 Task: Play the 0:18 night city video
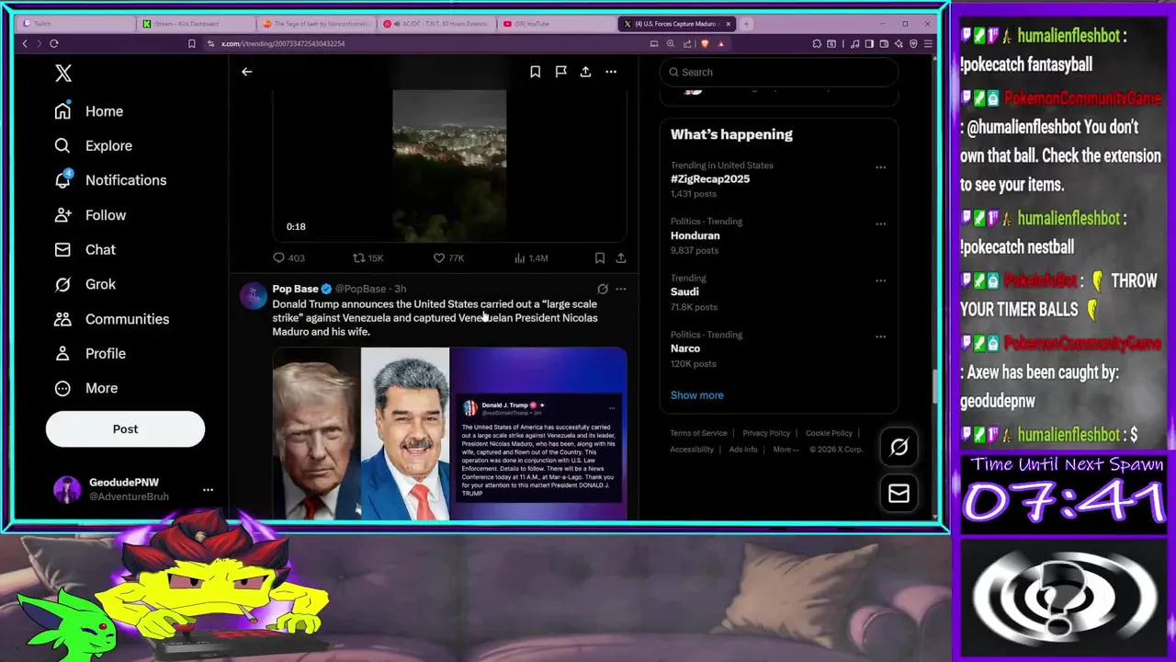click(449, 165)
